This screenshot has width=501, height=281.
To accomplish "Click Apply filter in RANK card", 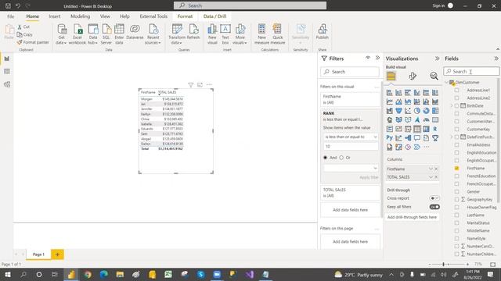I will 369,177.
